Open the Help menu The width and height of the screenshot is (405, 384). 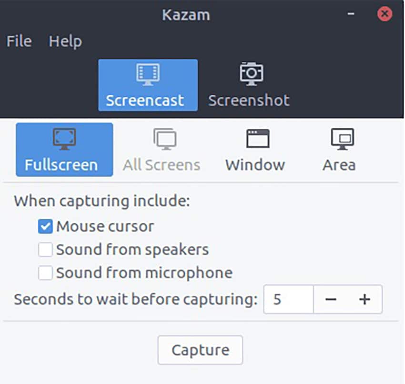[x=65, y=41]
